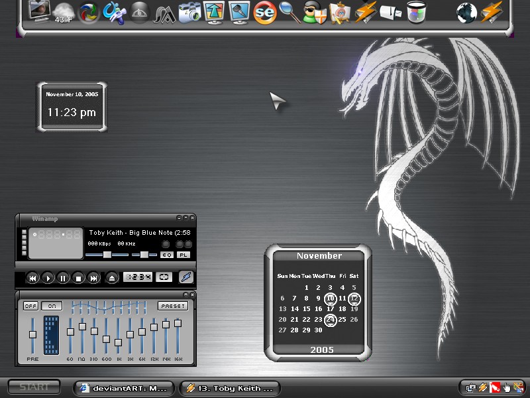Launch the magnifying glass search icon
Image resolution: width=530 pixels, height=398 pixels.
290,13
